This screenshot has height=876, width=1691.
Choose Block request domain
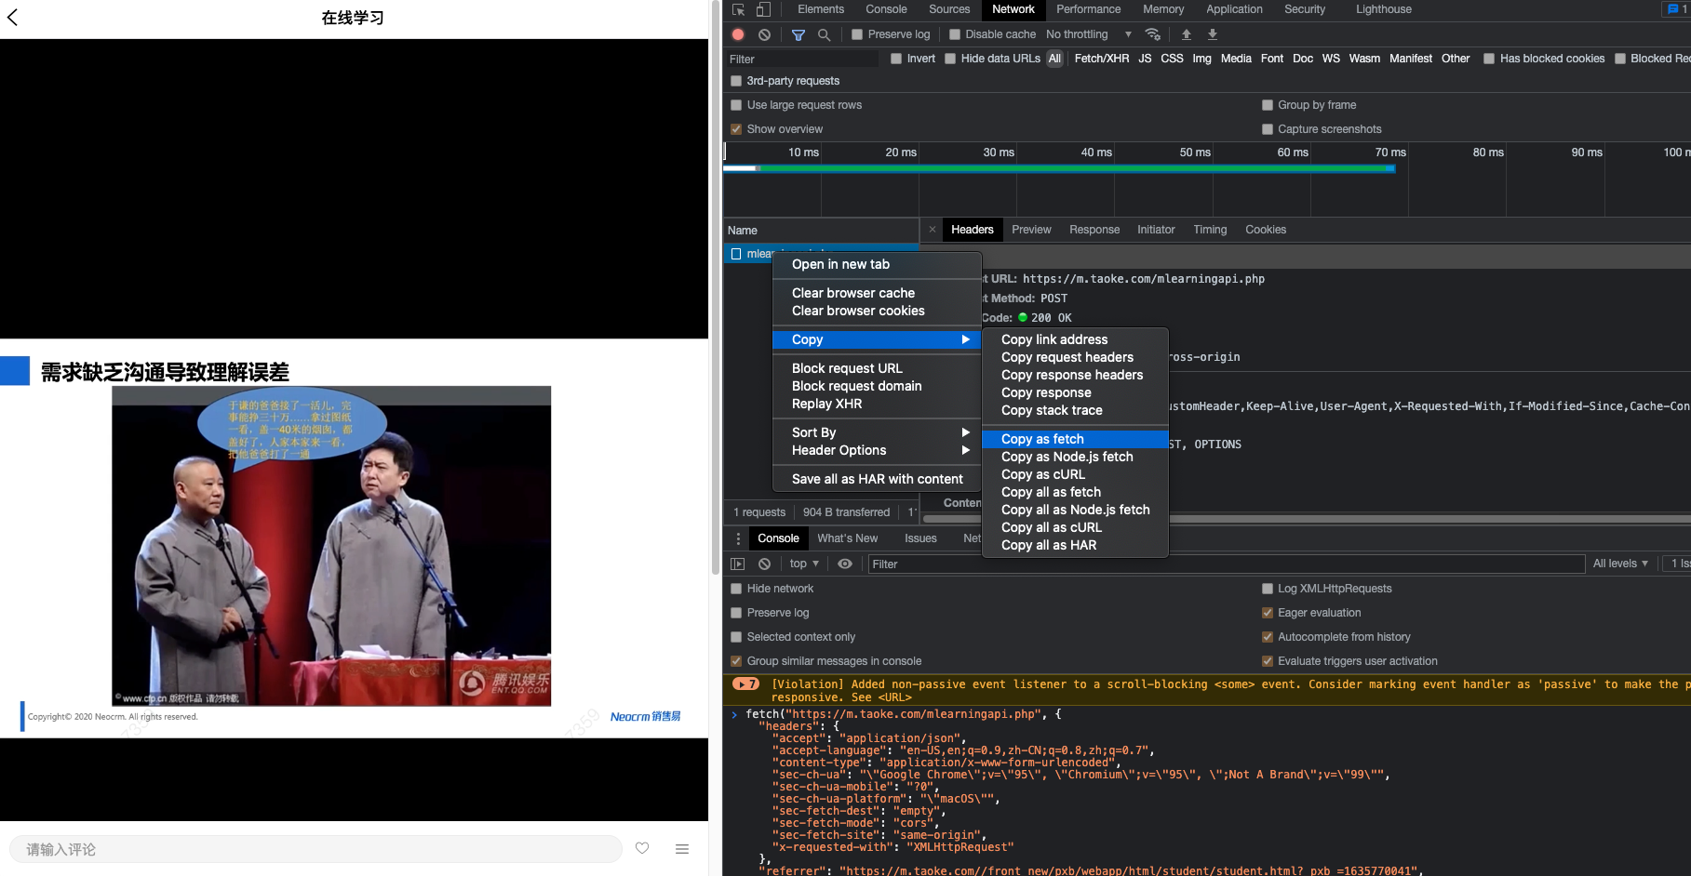coord(877,386)
